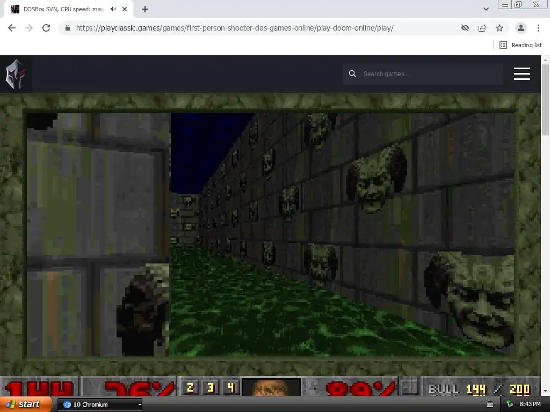Screen dimensions: 550x412
Task: Click the search magnifier icon
Action: (x=352, y=74)
